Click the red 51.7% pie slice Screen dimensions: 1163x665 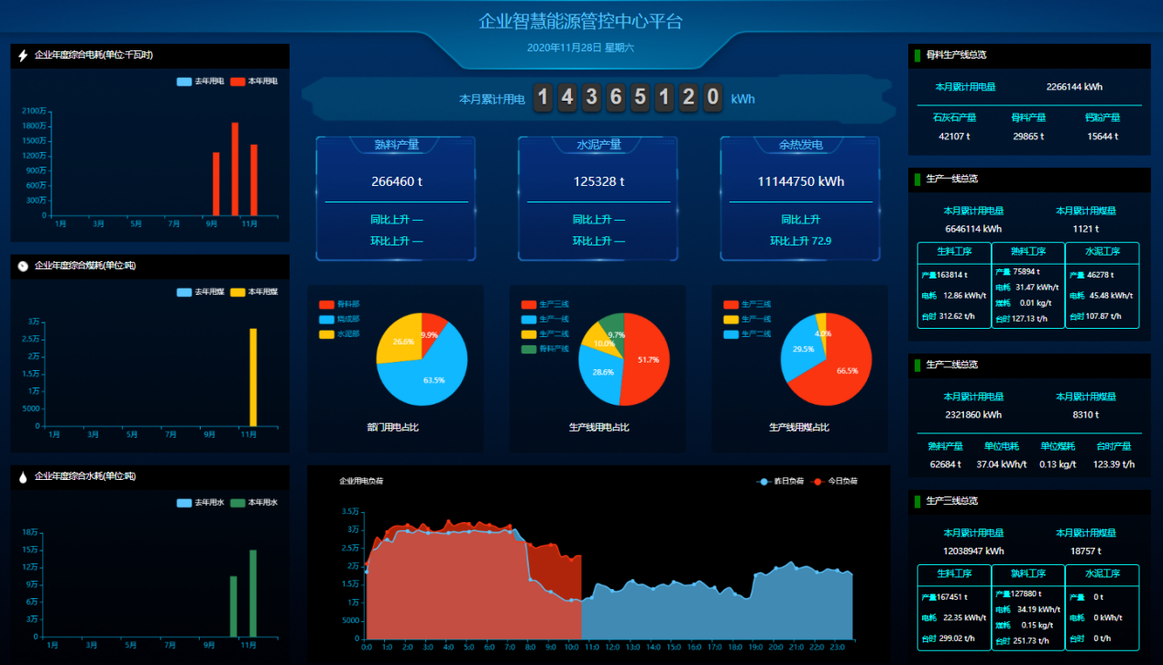643,359
